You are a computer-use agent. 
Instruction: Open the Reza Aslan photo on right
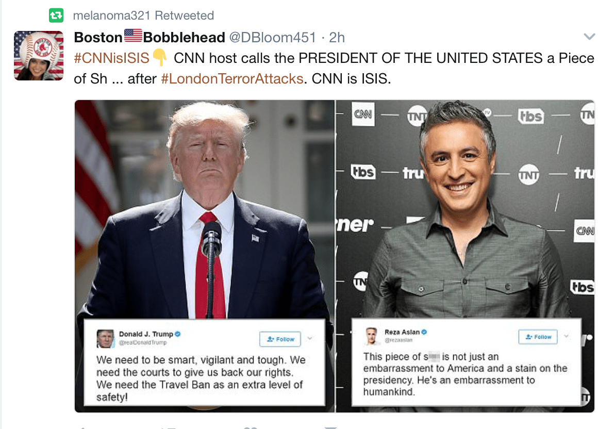pyautogui.click(x=466, y=256)
